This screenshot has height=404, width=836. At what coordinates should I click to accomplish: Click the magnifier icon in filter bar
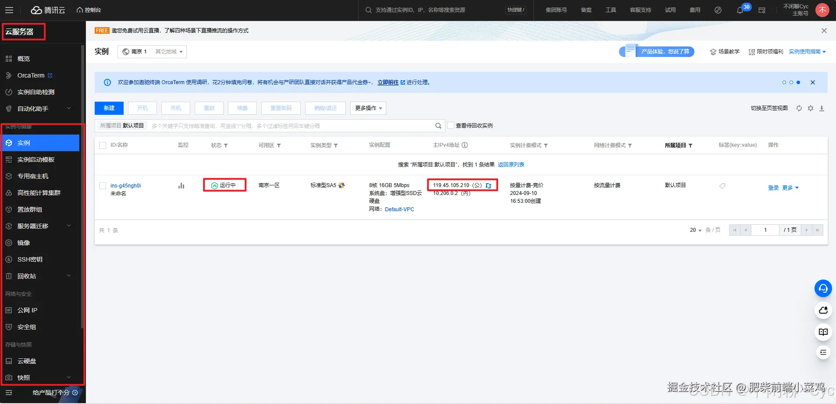[438, 126]
